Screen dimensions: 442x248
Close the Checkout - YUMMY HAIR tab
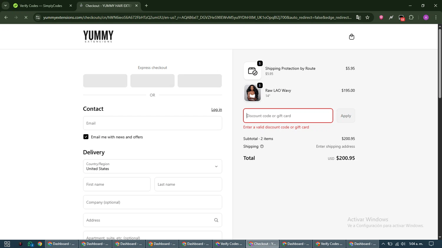[136, 6]
